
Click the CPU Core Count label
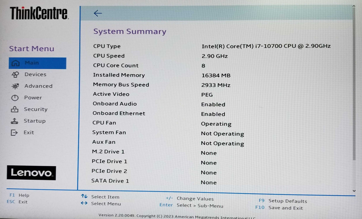coord(116,65)
